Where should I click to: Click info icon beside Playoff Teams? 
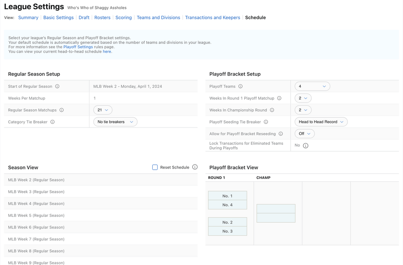(241, 86)
